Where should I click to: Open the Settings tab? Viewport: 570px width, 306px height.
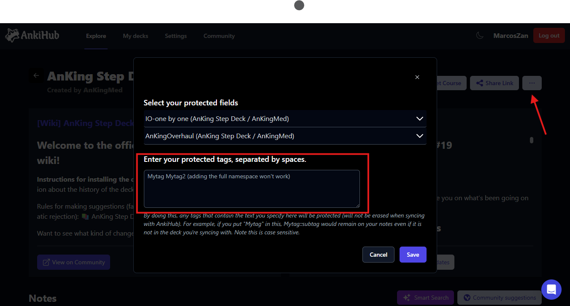(x=176, y=36)
